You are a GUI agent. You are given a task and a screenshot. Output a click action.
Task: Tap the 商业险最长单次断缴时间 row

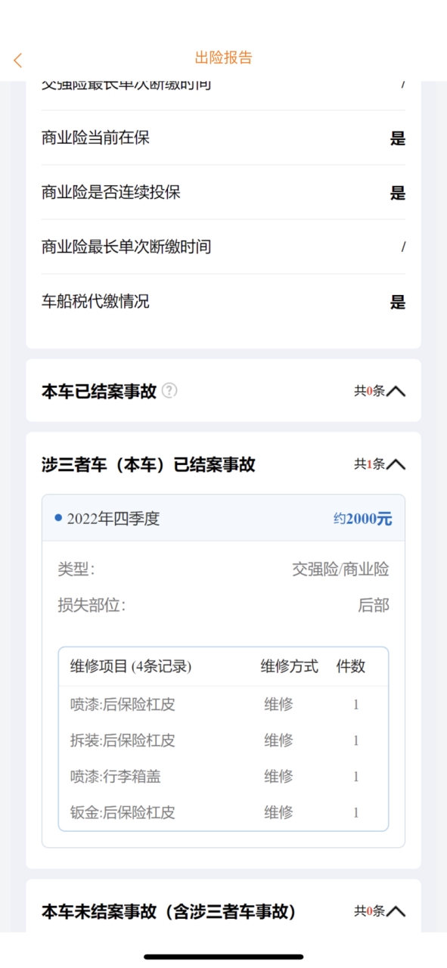click(x=223, y=247)
